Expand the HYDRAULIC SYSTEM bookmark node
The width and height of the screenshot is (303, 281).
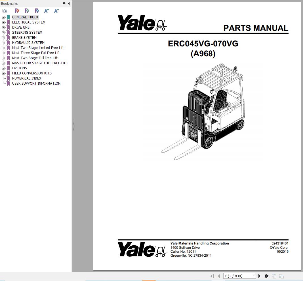[3, 42]
